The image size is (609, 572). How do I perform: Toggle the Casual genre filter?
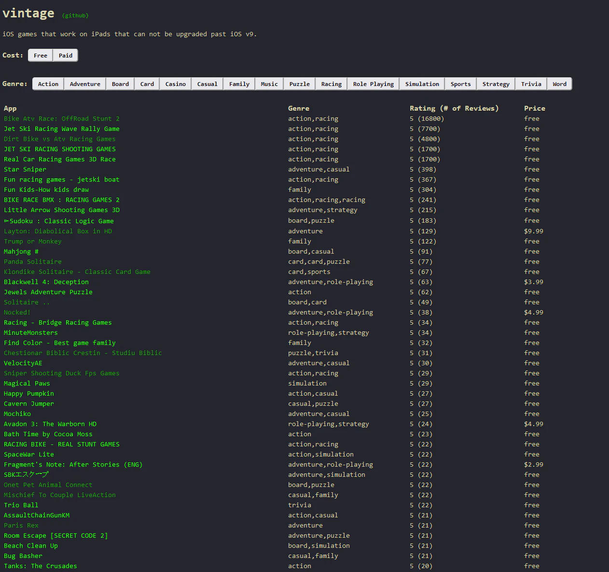[208, 84]
